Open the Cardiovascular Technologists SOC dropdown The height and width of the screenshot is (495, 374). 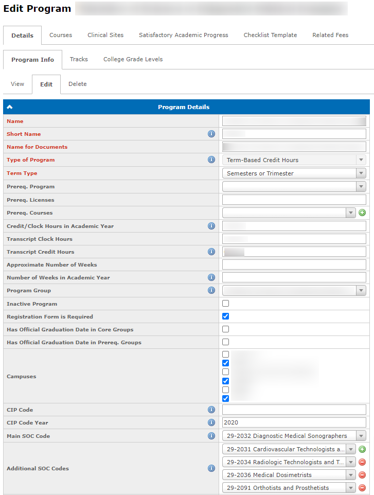coord(289,449)
